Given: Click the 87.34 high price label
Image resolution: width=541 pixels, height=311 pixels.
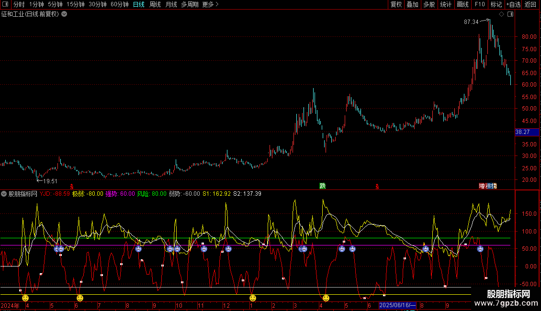Looking at the screenshot, I should tap(471, 22).
